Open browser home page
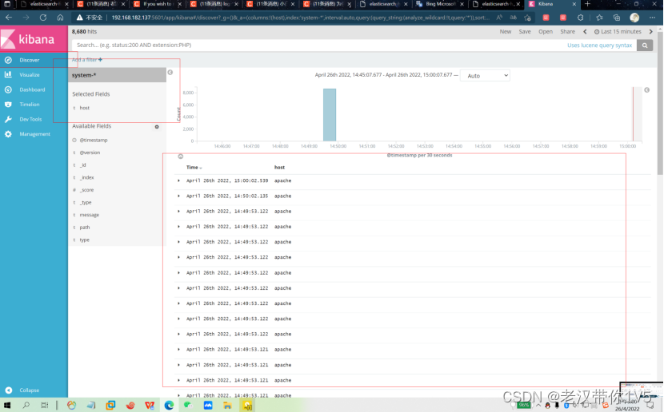 click(60, 18)
